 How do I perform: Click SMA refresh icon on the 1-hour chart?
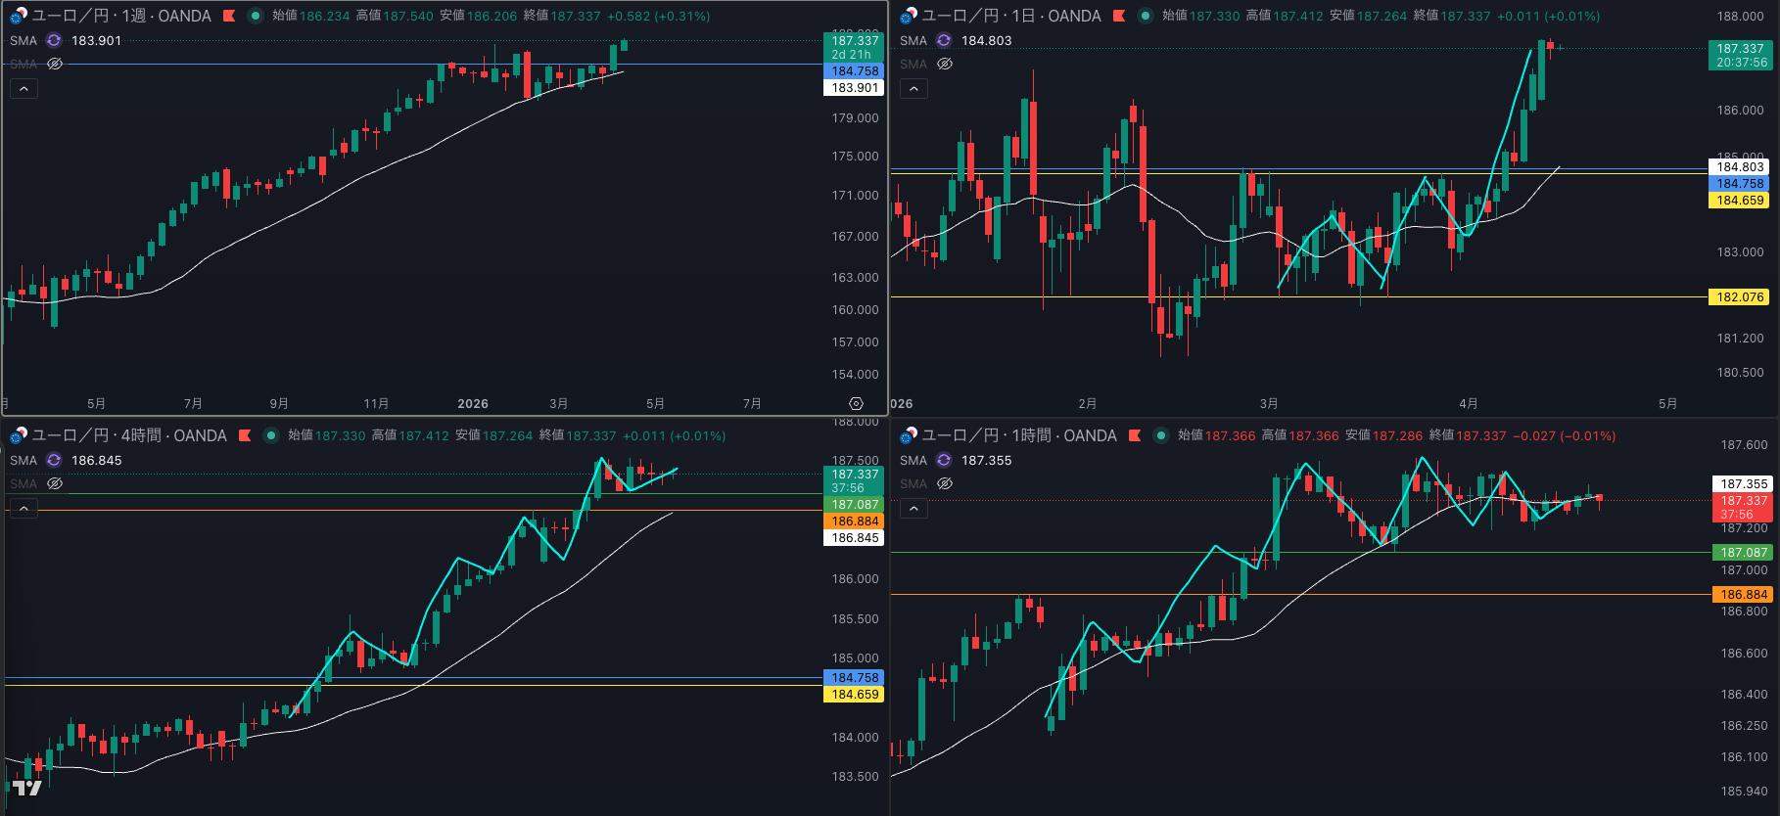pyautogui.click(x=944, y=460)
